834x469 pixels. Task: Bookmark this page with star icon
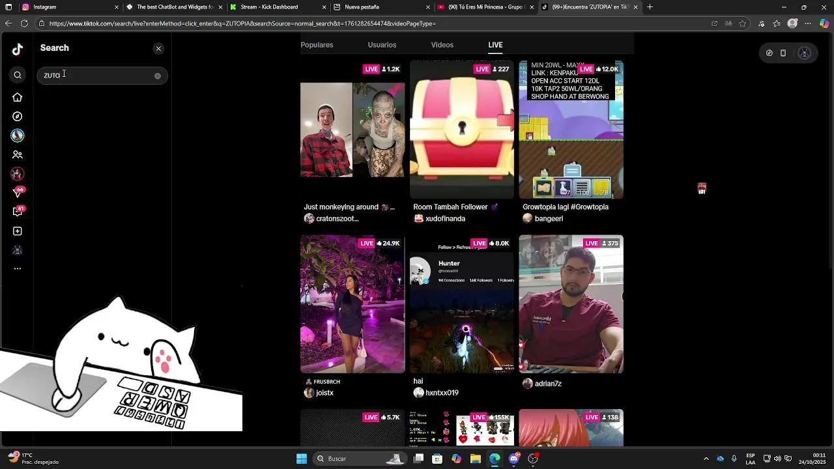pos(743,23)
